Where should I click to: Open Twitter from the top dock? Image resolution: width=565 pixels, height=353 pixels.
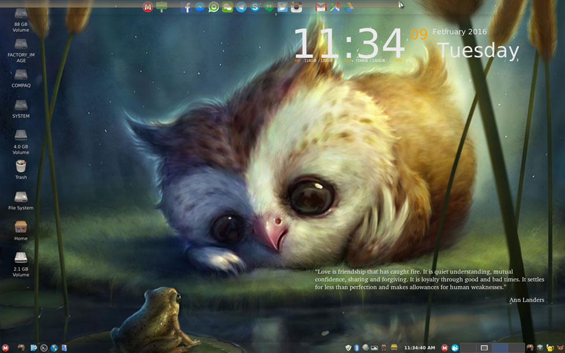(x=282, y=7)
